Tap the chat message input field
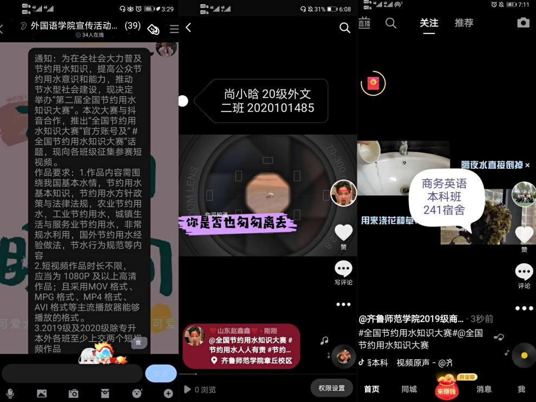This screenshot has height=402, width=536. 73,373
